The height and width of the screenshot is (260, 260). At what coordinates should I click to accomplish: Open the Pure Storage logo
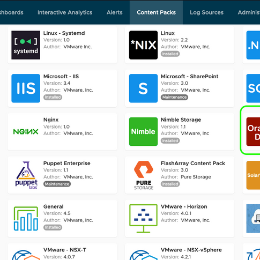[x=144, y=175]
